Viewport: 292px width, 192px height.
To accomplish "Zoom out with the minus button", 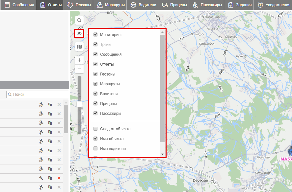I will click(79, 69).
